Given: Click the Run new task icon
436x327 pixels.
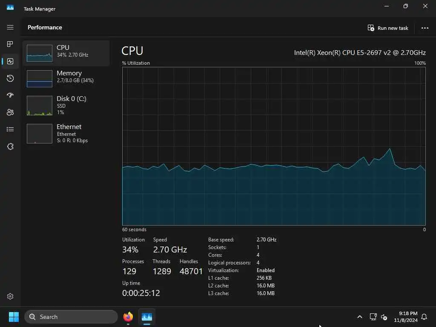Looking at the screenshot, I should click(371, 28).
